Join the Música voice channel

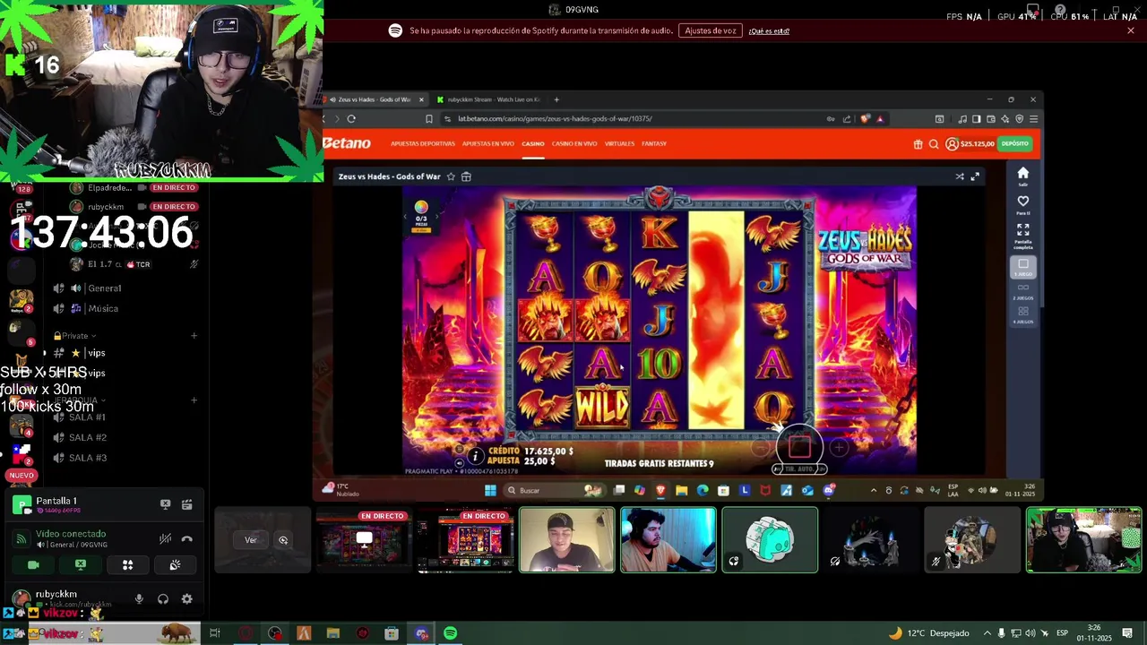pos(103,308)
